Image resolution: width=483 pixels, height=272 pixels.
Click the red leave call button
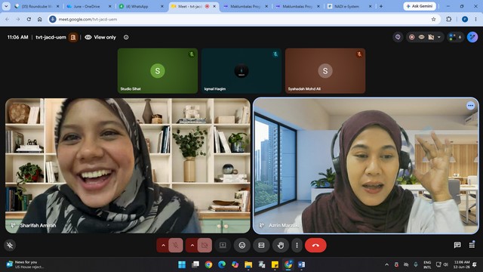coord(315,246)
